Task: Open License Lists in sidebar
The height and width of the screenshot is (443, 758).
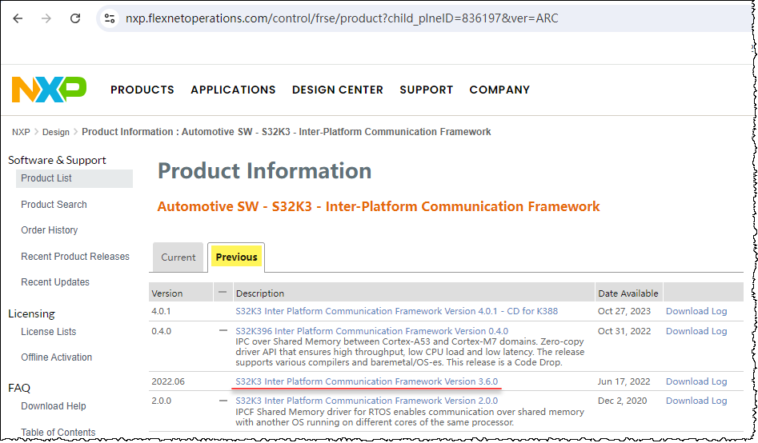Action: point(48,331)
